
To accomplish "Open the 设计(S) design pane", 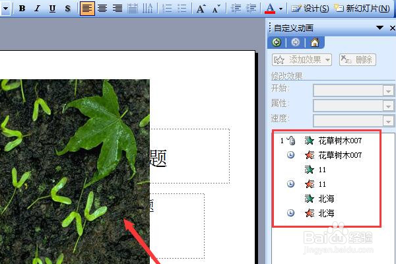I will 310,9.
